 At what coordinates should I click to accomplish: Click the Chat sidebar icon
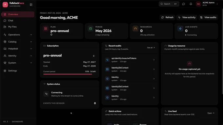pyautogui.click(x=5, y=21)
